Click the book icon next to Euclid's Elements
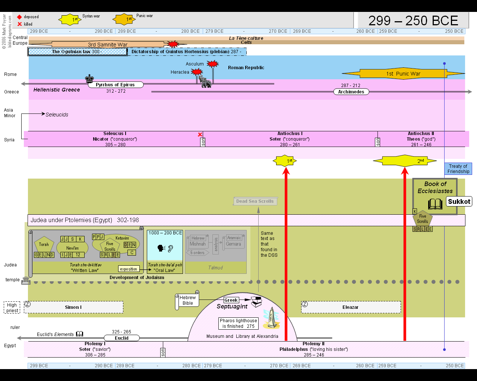This screenshot has height=381, width=477. (80, 334)
